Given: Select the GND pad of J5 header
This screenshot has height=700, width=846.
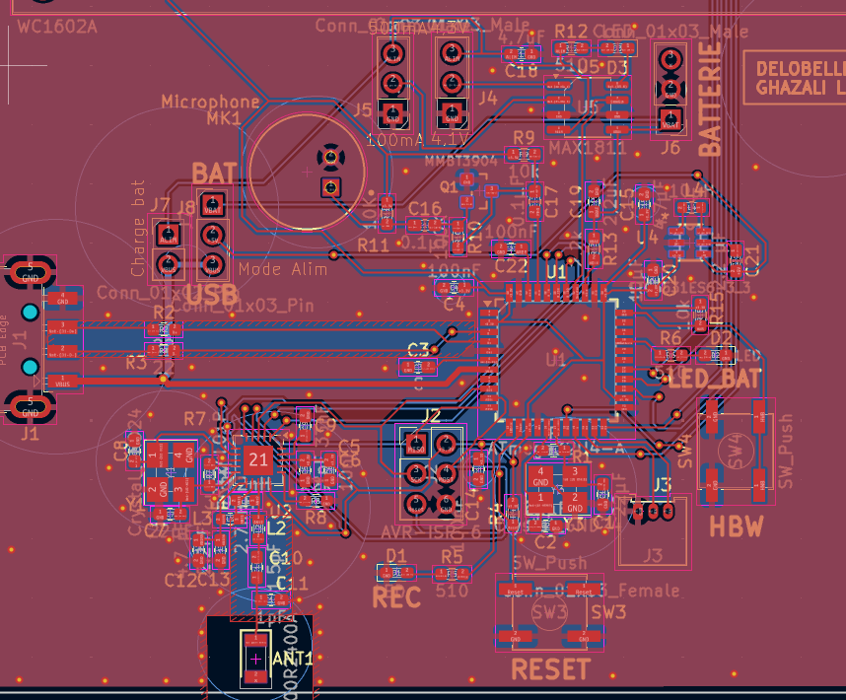Looking at the screenshot, I should click(x=392, y=114).
